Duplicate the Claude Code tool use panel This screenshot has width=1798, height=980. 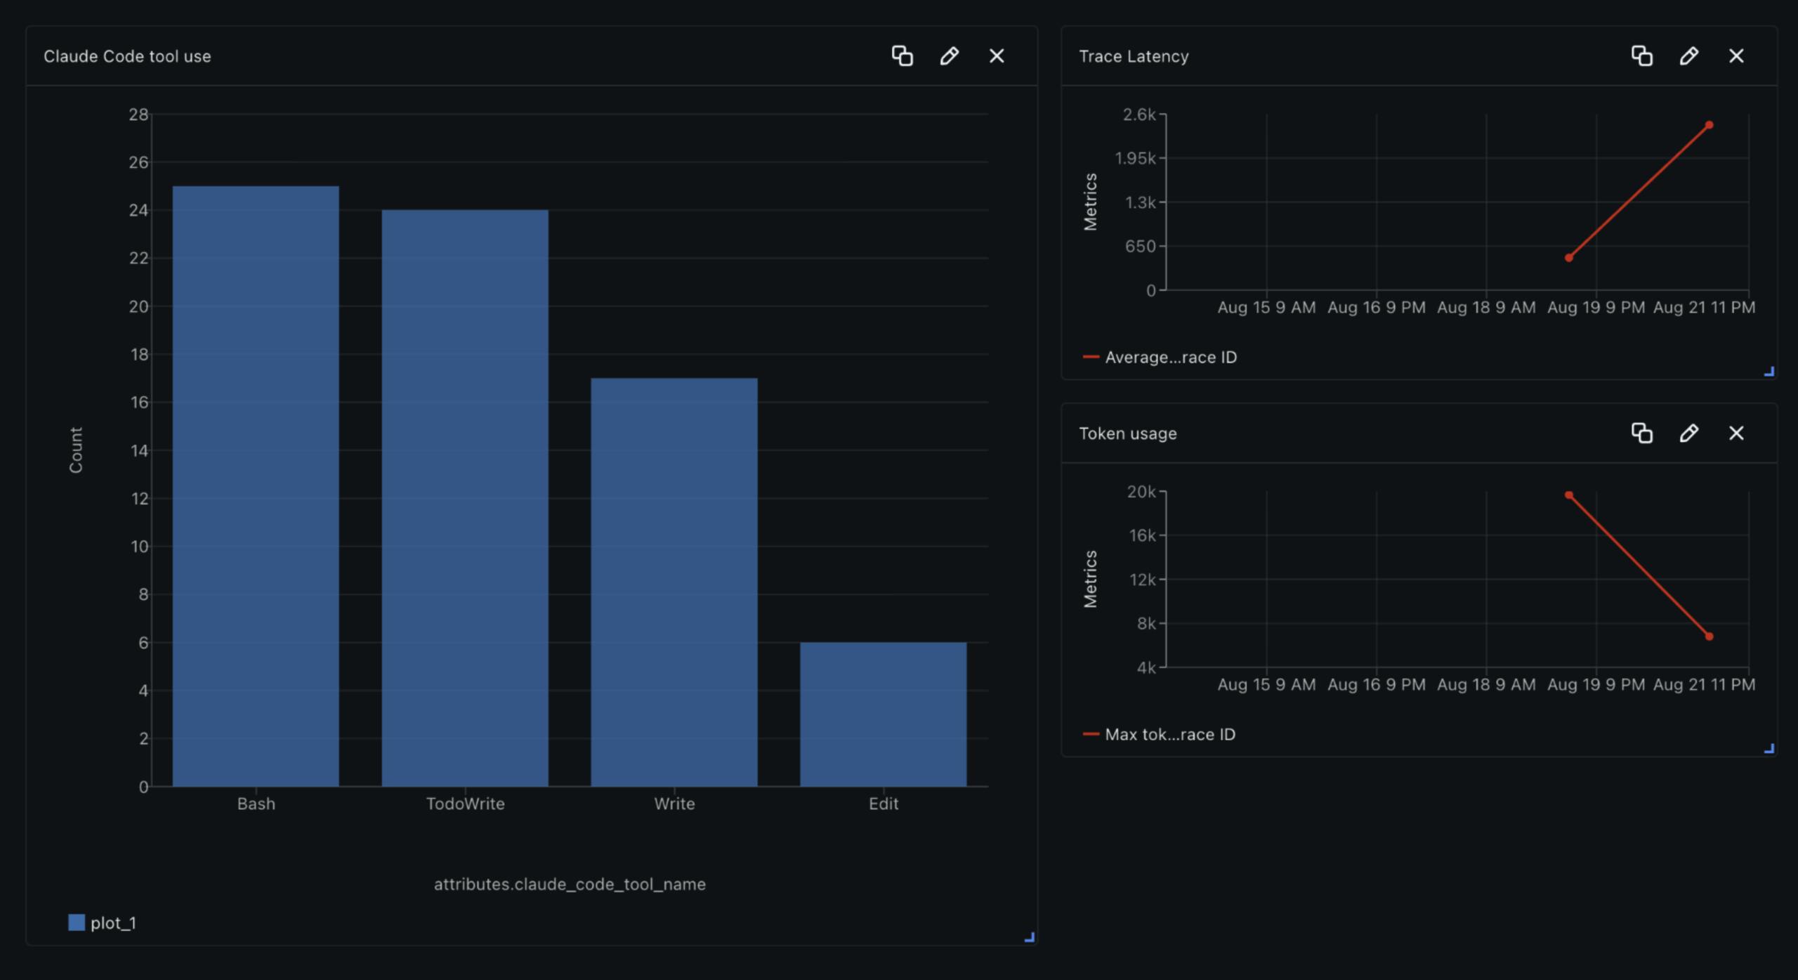[x=902, y=55]
